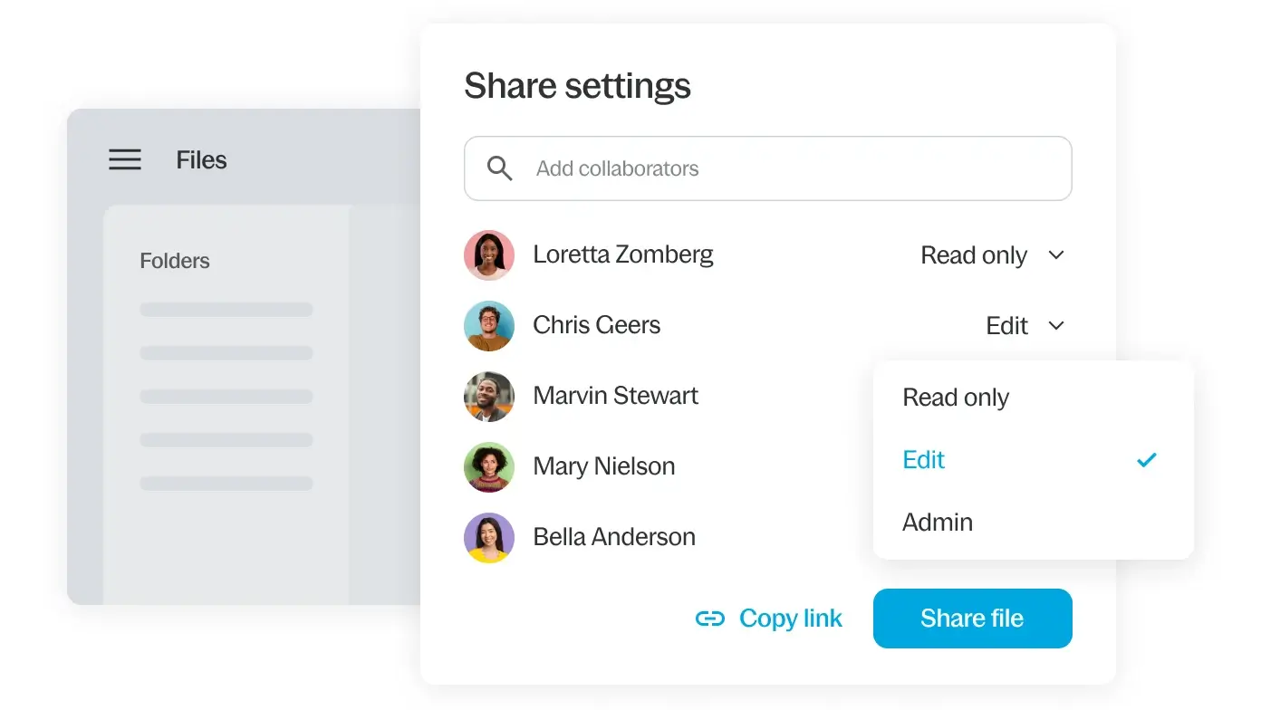Screen dimensions: 1261x710
Task: Select Read only from the permission menu
Action: click(x=956, y=398)
